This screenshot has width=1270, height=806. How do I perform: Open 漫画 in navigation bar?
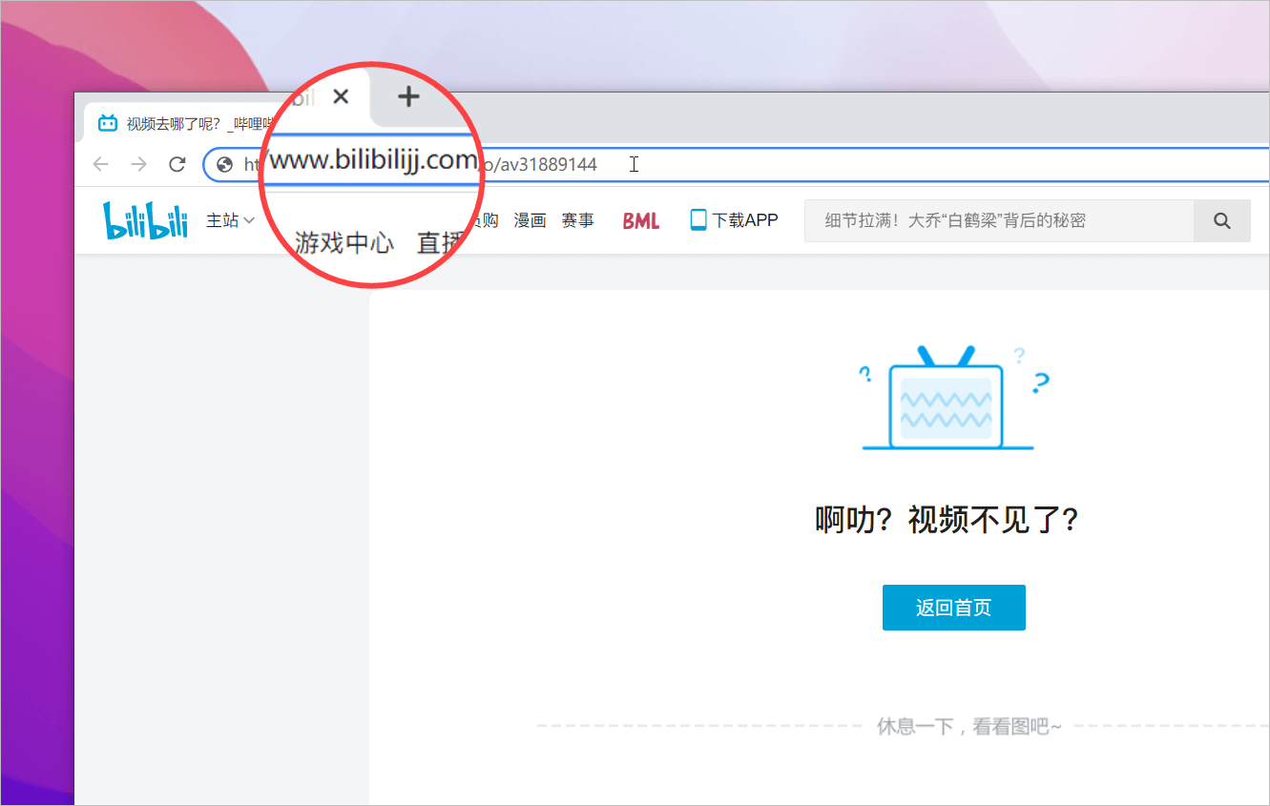point(530,220)
